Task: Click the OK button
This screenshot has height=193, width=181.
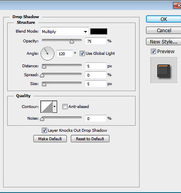Action: (164, 19)
